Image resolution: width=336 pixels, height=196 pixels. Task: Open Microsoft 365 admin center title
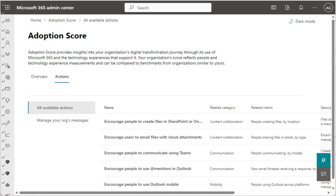pyautogui.click(x=45, y=8)
